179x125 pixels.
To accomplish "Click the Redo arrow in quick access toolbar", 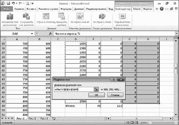I will pyautogui.click(x=20, y=3).
